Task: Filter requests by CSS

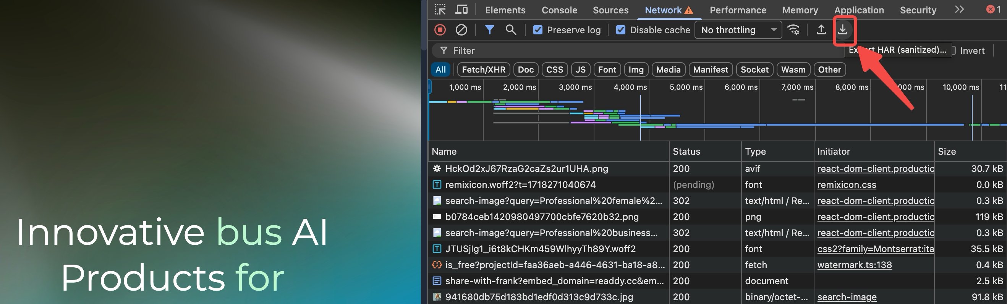Action: point(555,70)
